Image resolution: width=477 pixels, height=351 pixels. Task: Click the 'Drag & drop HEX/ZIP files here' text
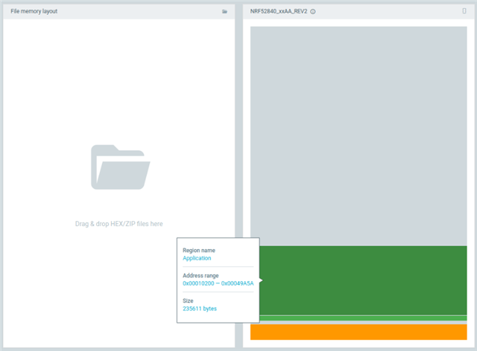pos(119,224)
